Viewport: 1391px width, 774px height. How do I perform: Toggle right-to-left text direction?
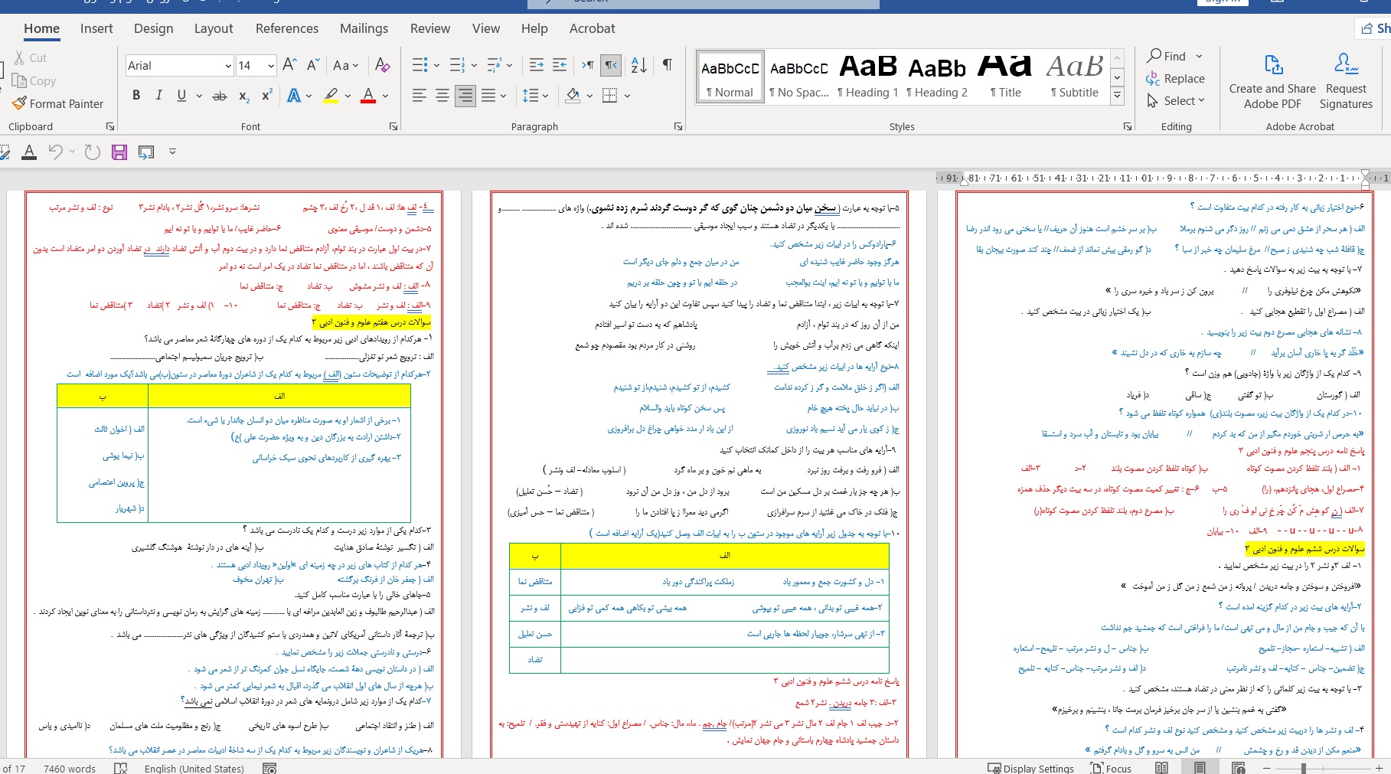pos(611,65)
